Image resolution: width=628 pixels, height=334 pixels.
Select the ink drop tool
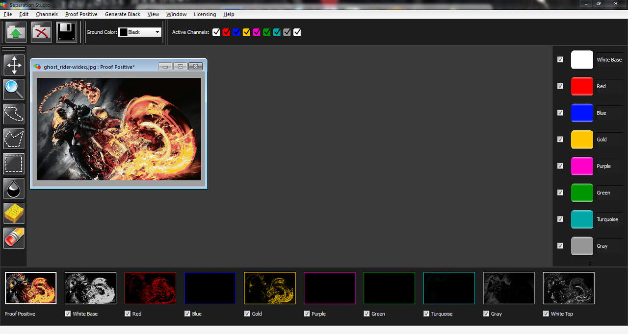tap(14, 189)
